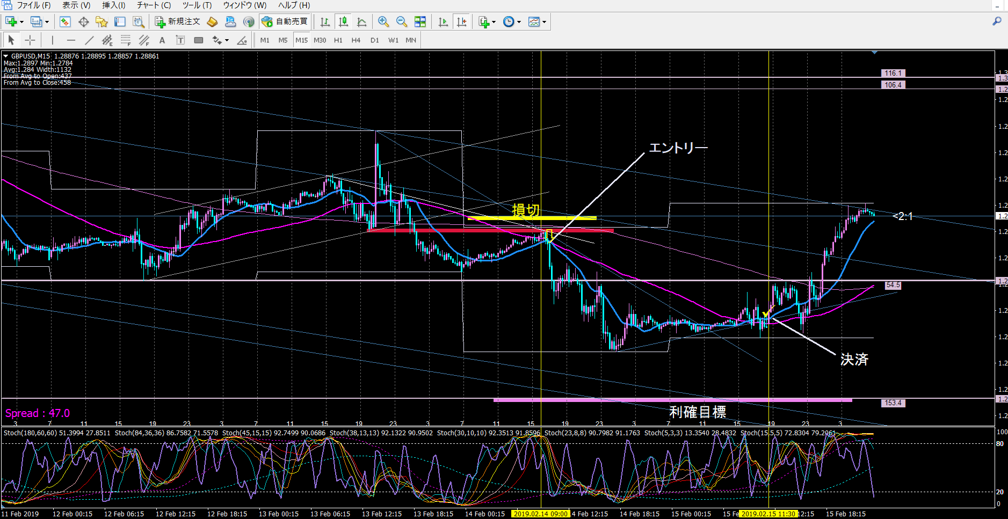Open the 挿入 (I) menu
This screenshot has height=519, width=1008.
click(114, 5)
